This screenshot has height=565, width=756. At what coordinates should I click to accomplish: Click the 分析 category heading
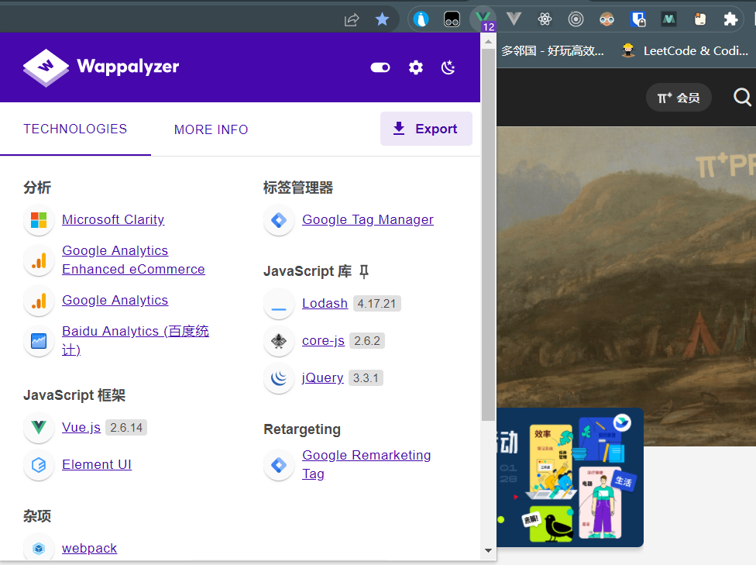pos(37,188)
